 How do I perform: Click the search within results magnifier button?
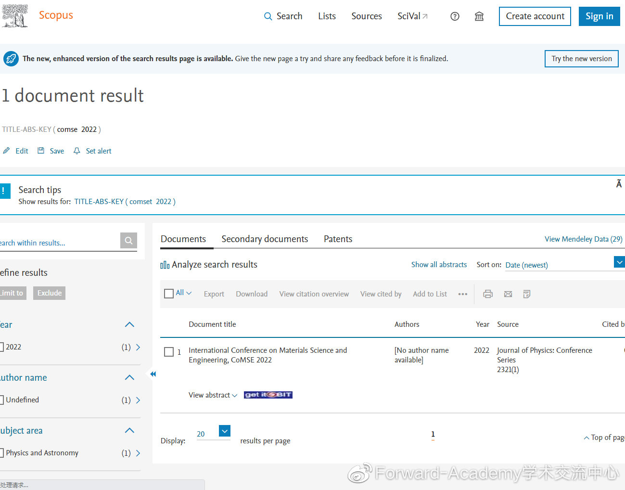tap(128, 240)
